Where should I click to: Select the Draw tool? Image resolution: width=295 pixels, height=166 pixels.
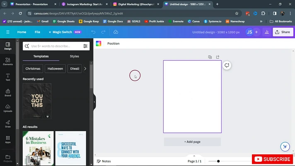pos(7,123)
